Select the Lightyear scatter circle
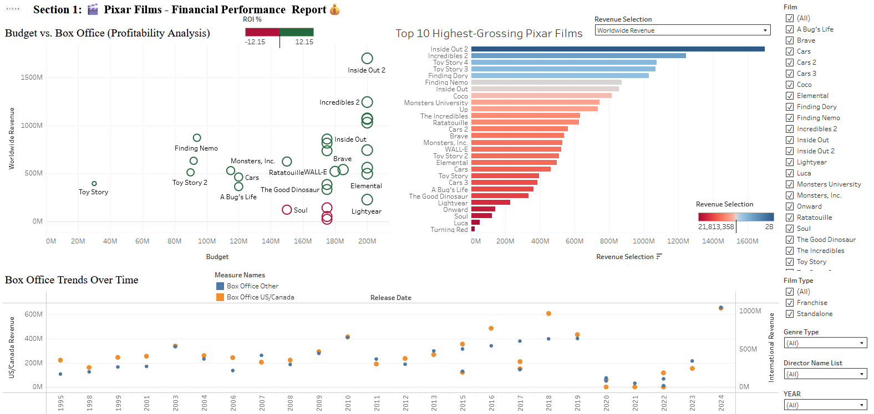874x414 pixels. [367, 199]
